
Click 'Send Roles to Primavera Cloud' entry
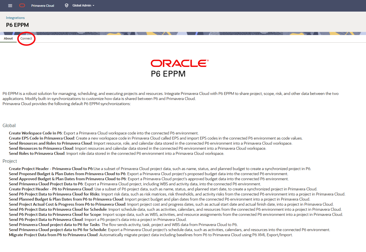[x=37, y=153]
